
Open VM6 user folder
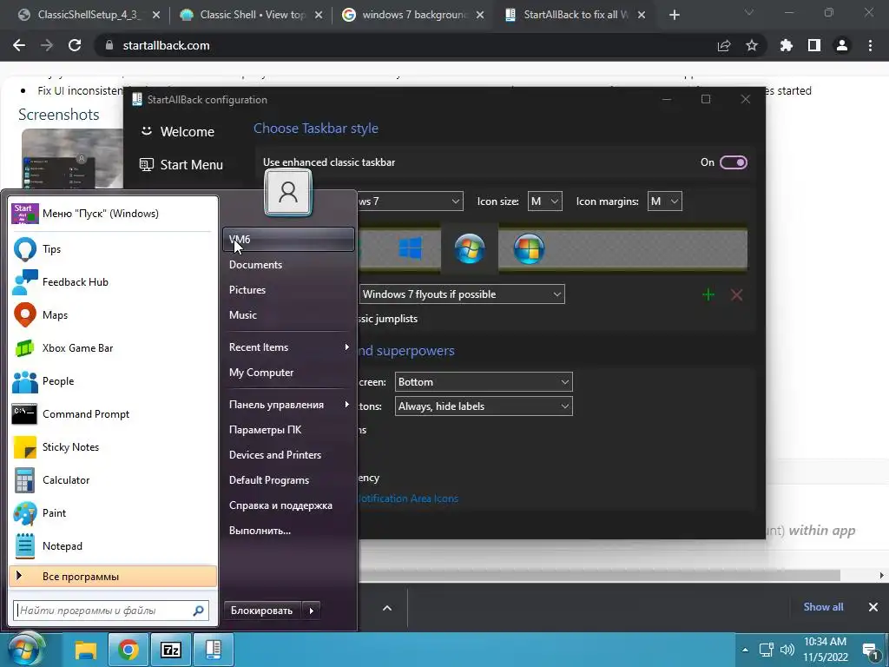(288, 240)
